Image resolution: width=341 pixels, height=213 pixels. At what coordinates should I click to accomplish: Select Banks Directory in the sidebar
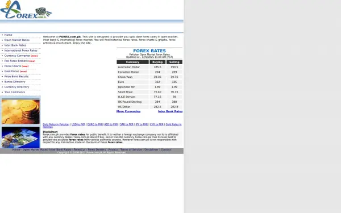click(15, 82)
